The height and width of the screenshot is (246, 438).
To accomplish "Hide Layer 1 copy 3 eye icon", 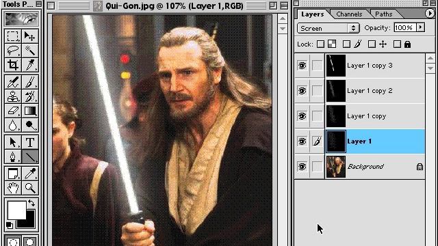I will click(302, 66).
